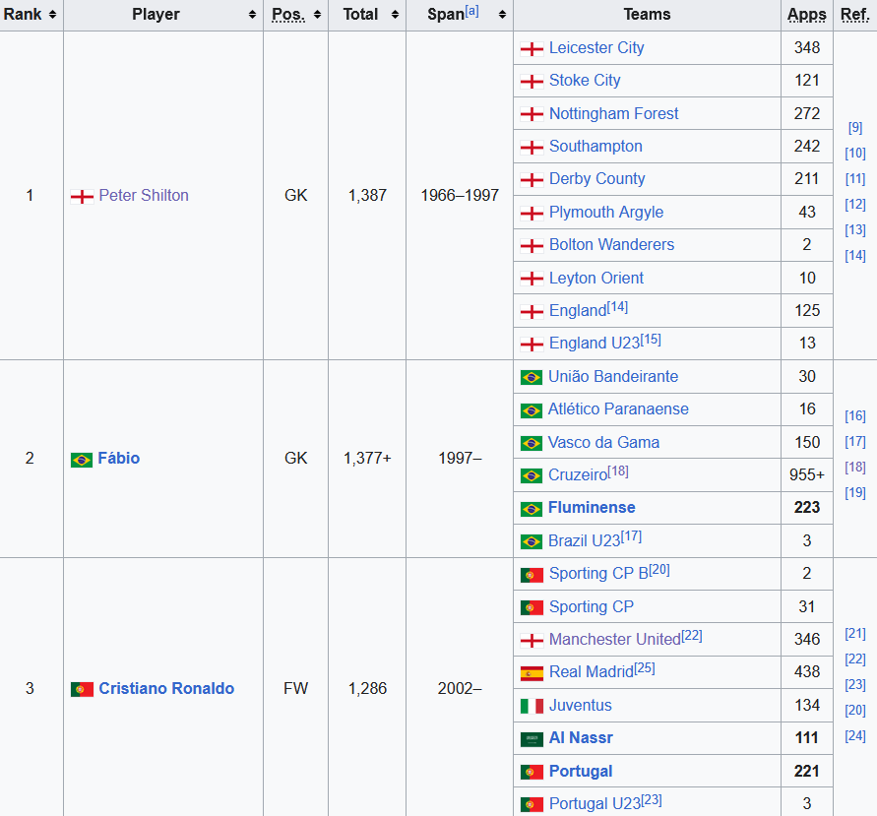Follow the Cruzeiro team link

click(x=578, y=474)
